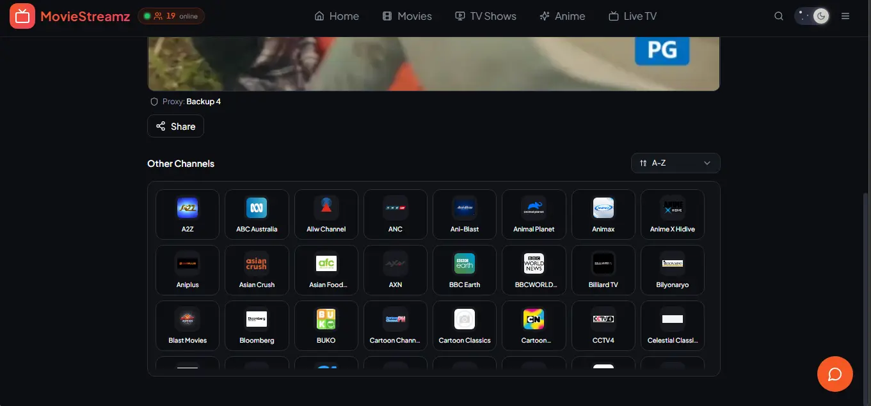Open the Anime X Hidive channel

pos(673,214)
